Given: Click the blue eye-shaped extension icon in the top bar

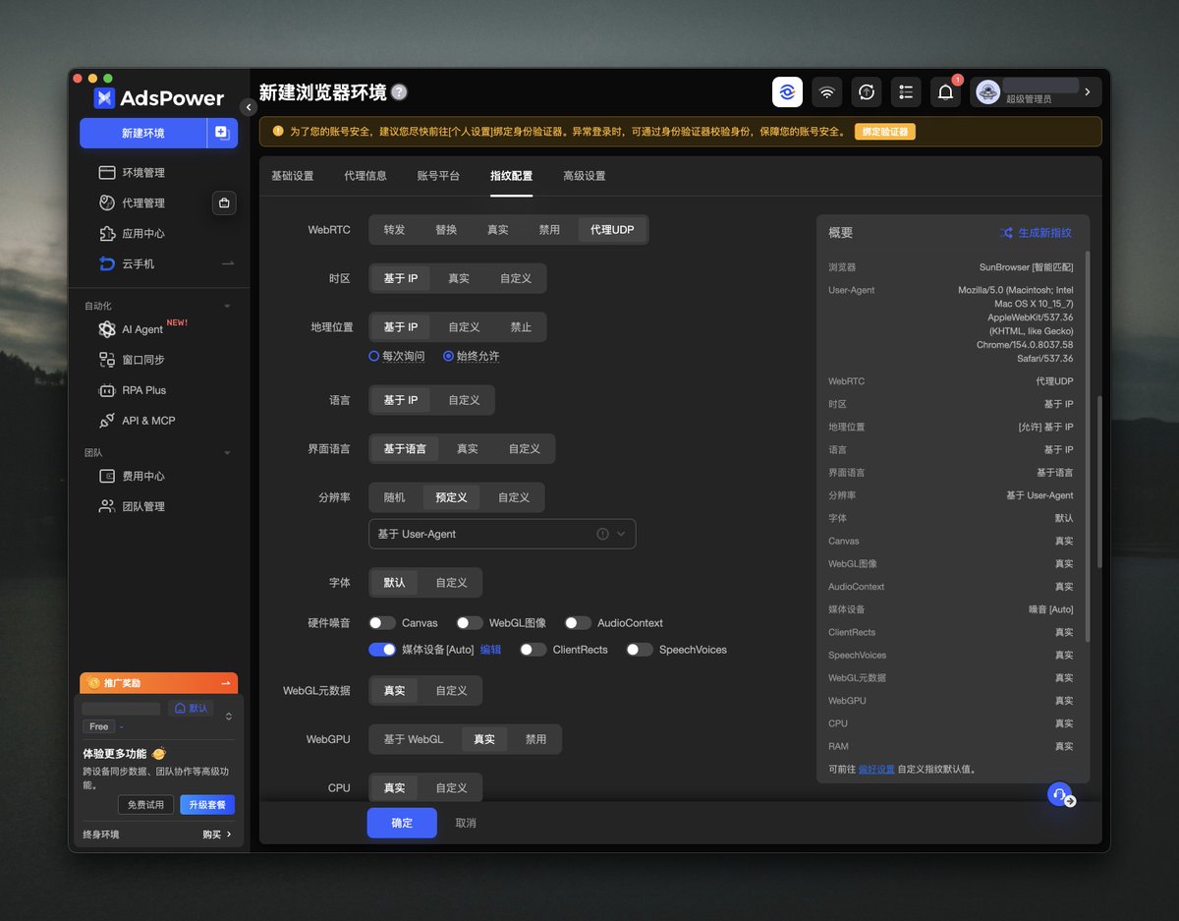Looking at the screenshot, I should pos(787,91).
